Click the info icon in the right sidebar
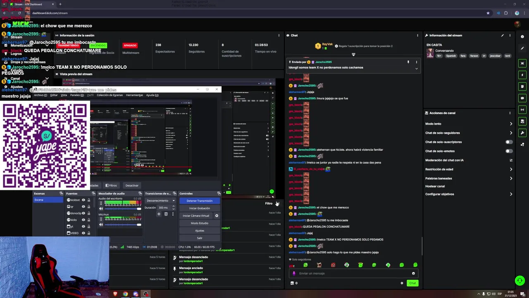 click(522, 37)
